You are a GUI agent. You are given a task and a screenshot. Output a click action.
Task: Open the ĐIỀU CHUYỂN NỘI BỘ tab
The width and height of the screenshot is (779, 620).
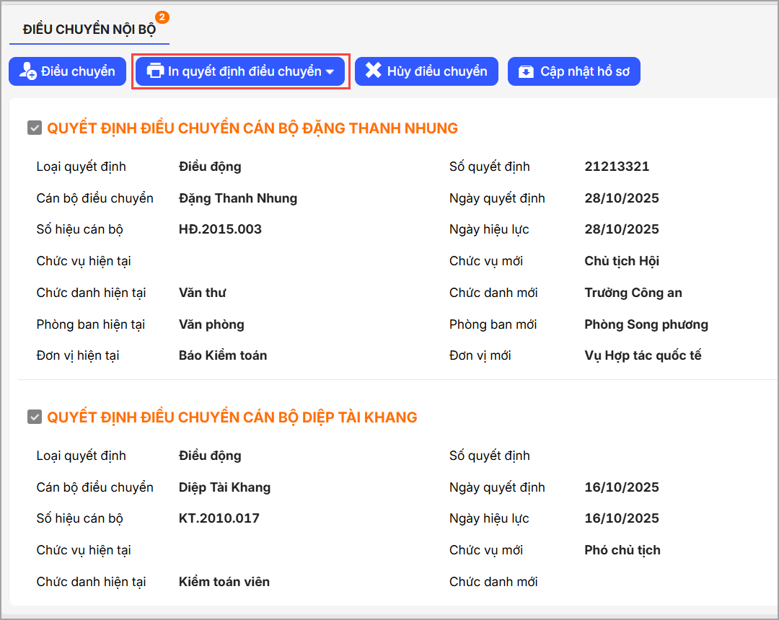pyautogui.click(x=89, y=30)
